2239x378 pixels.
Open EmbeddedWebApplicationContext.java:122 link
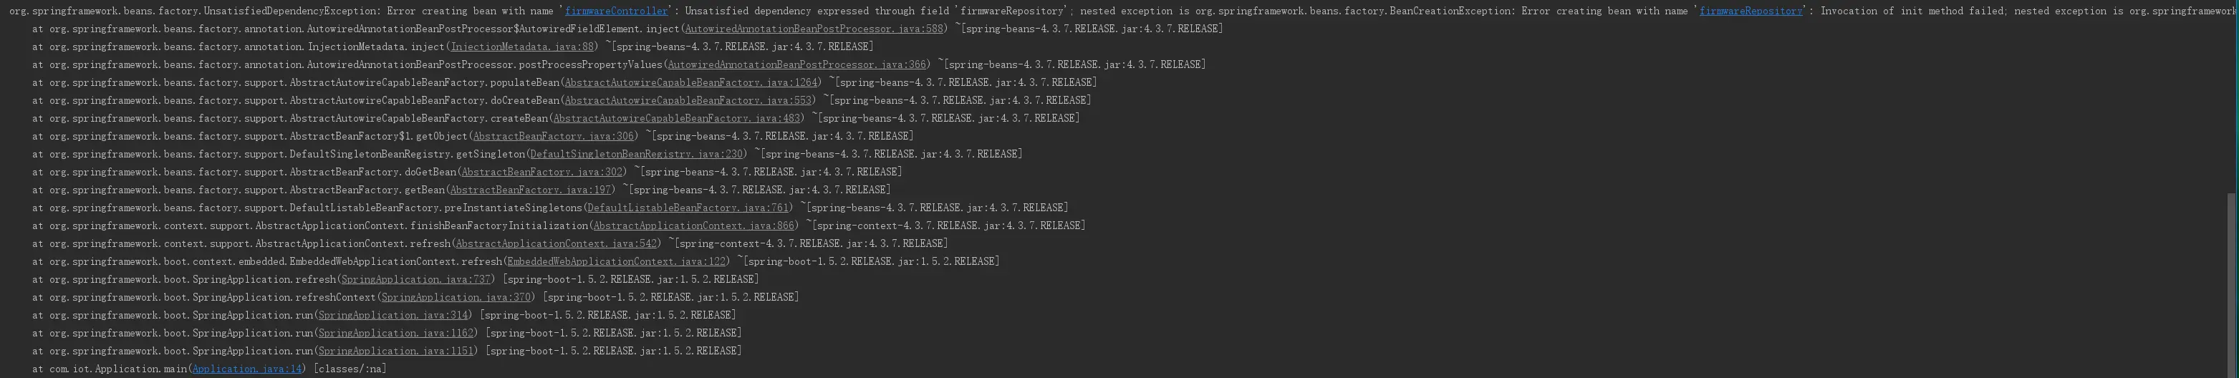click(x=616, y=261)
